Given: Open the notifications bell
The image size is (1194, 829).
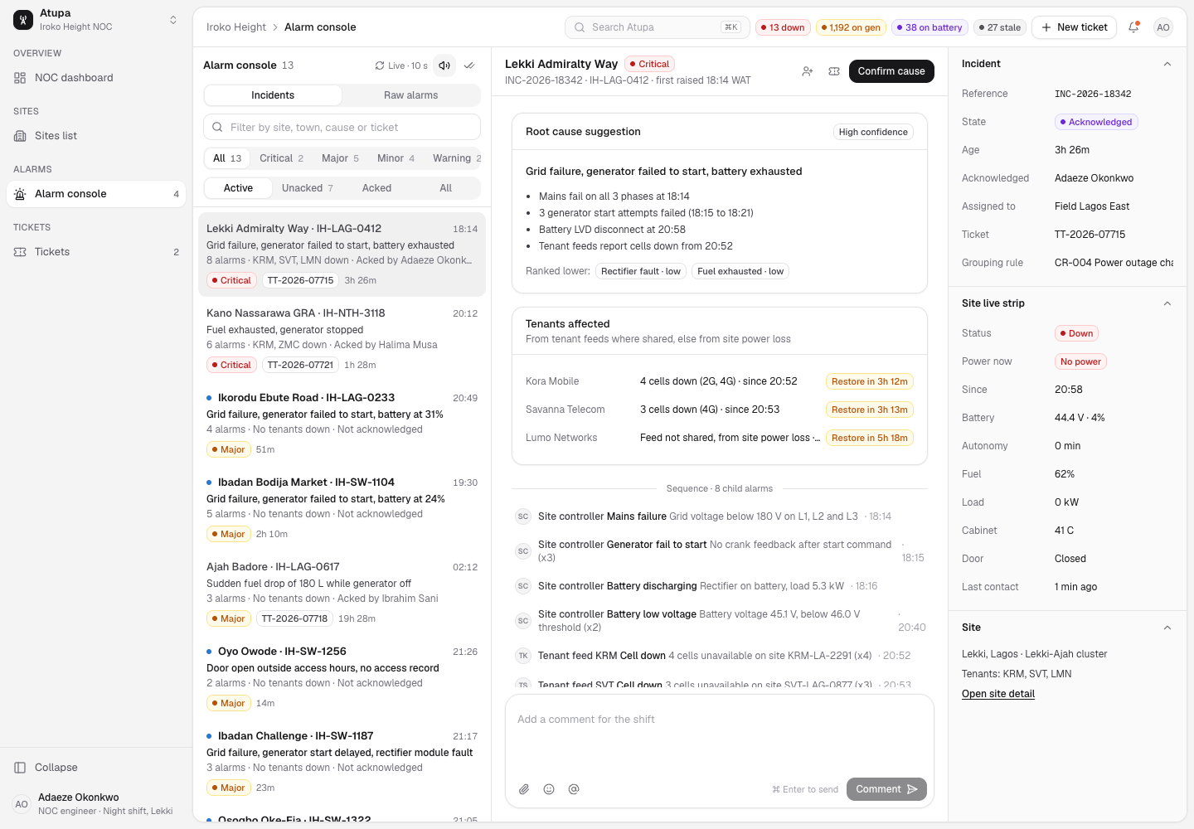Looking at the screenshot, I should (1133, 27).
